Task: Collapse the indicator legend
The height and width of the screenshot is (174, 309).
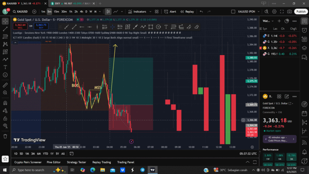Action: point(15,42)
